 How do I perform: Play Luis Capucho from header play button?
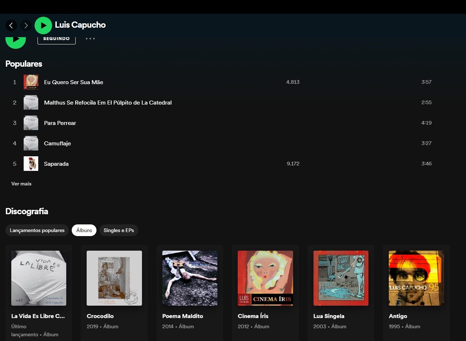pos(43,26)
